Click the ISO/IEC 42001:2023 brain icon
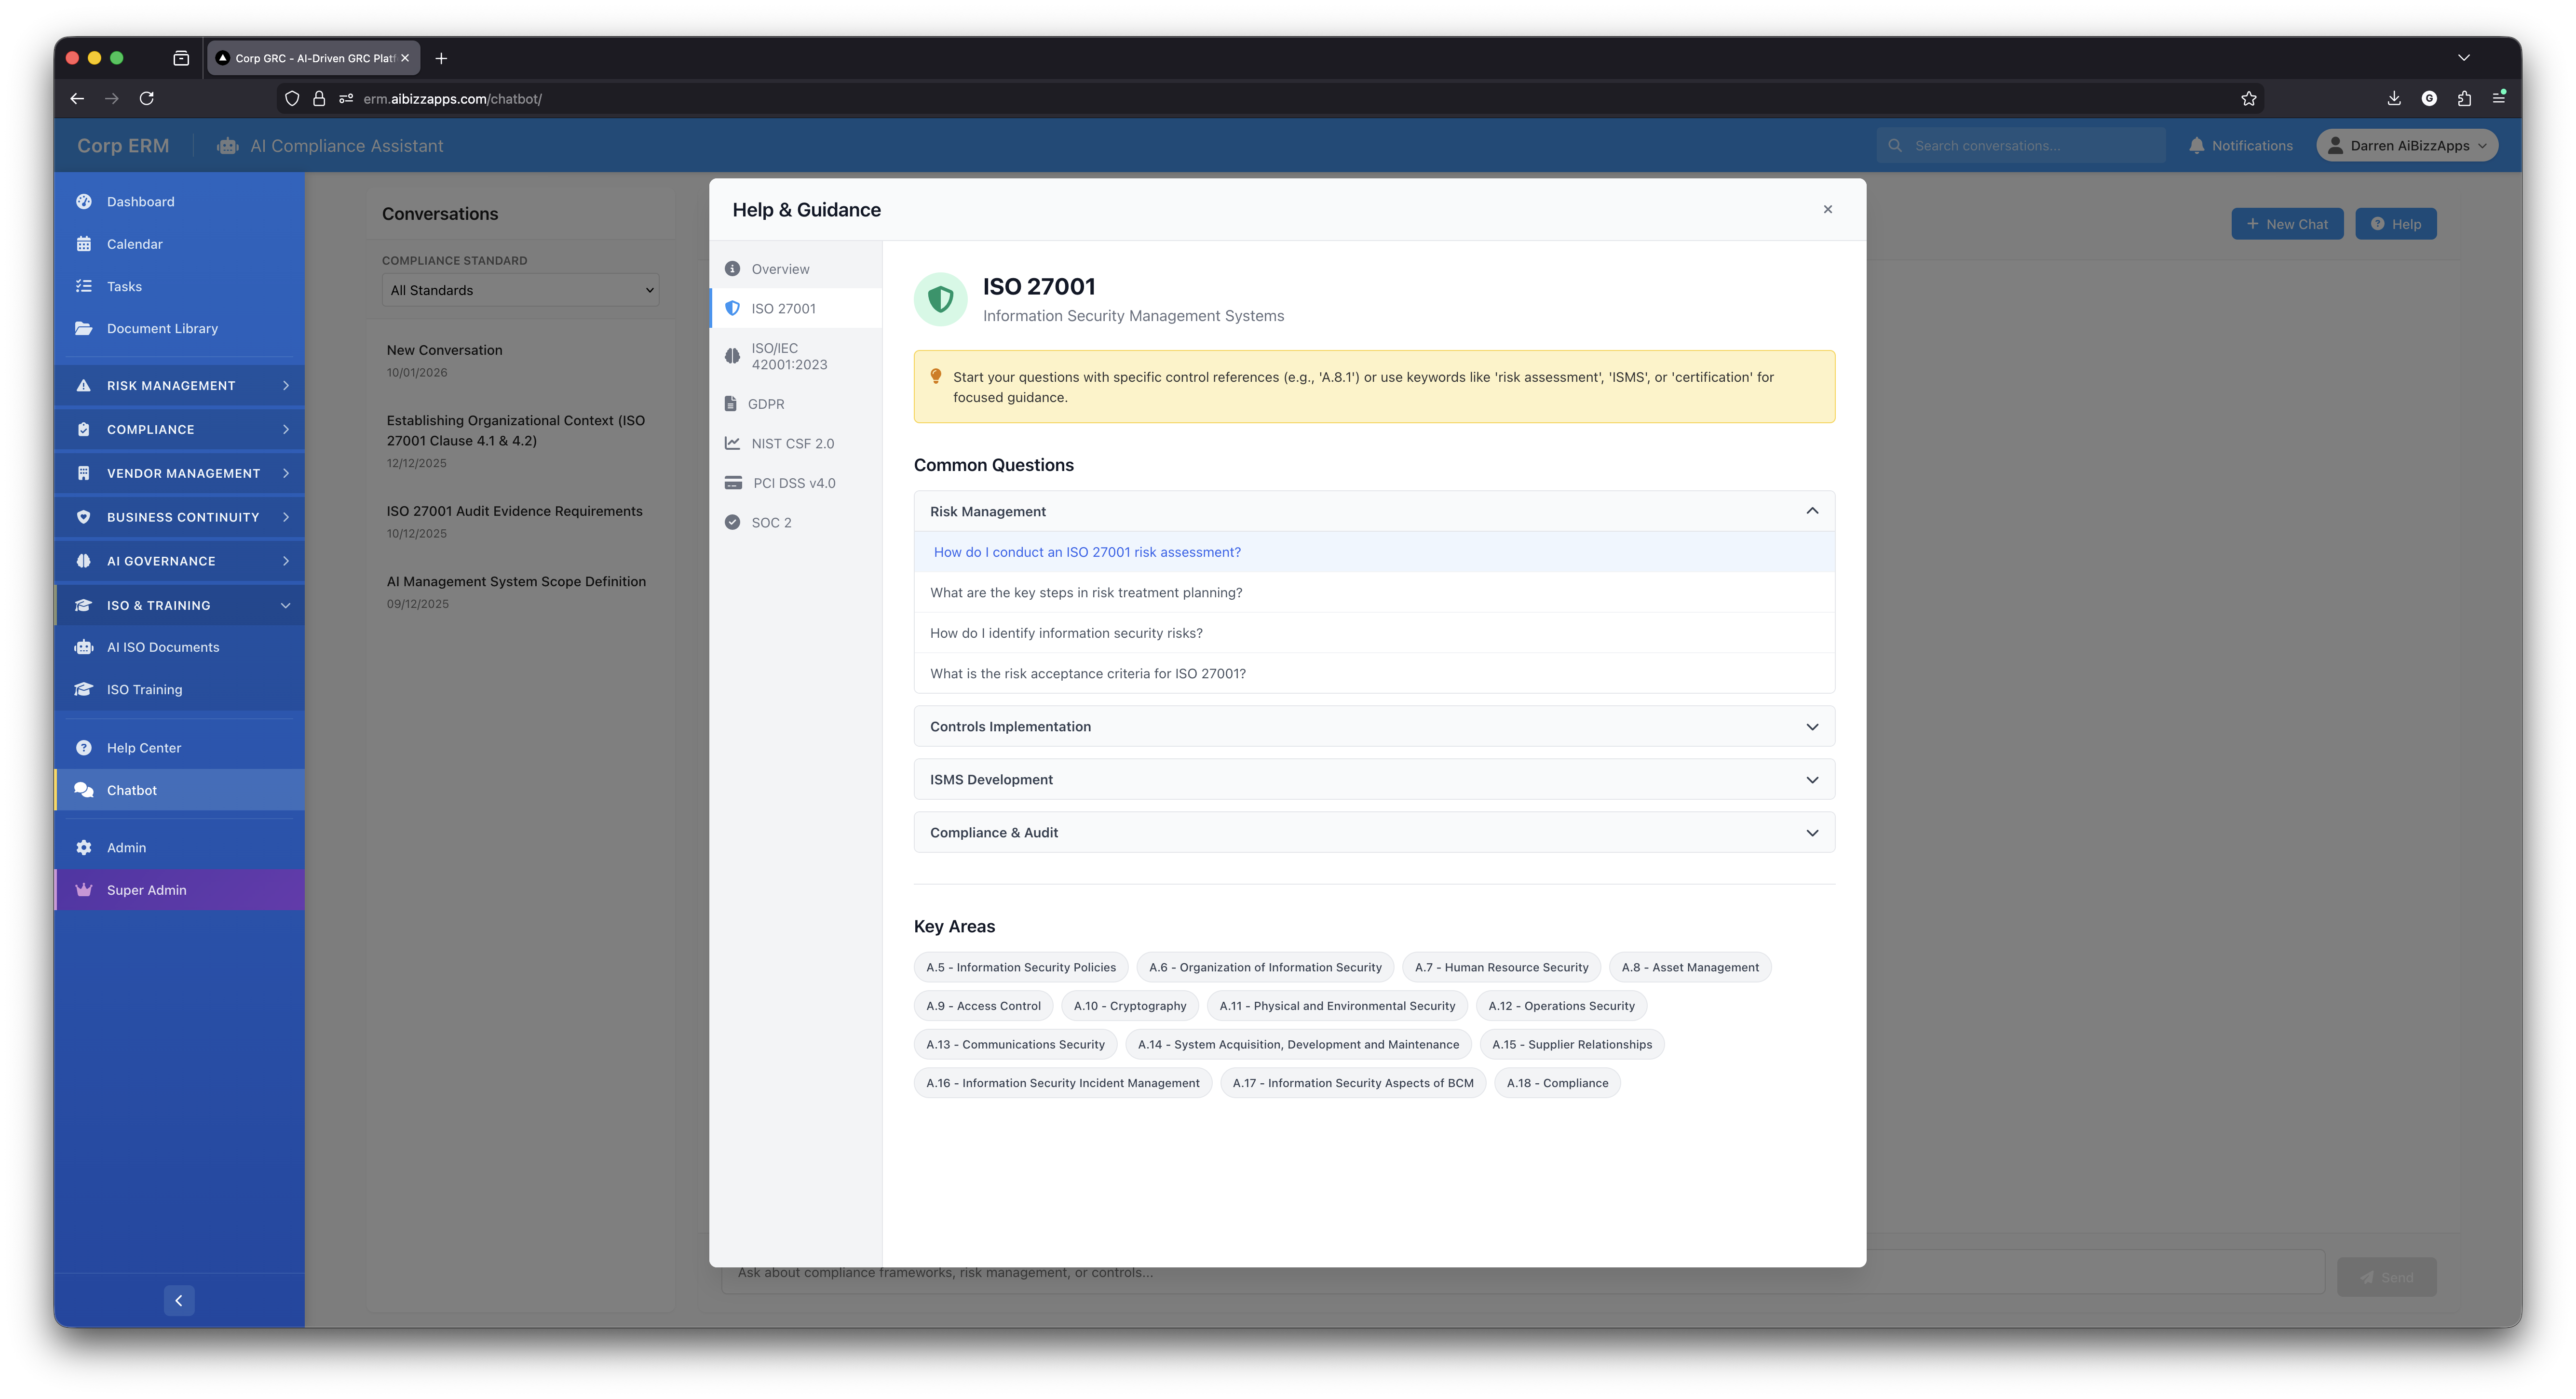 coord(732,356)
